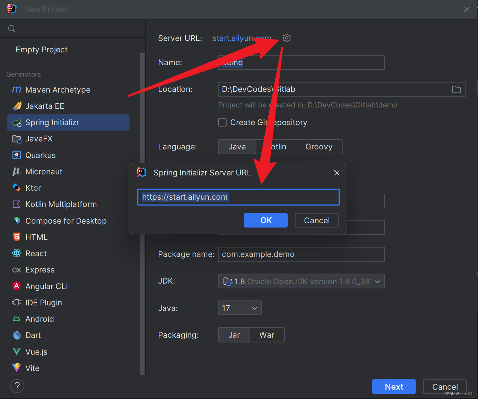The image size is (478, 399).
Task: Open help with the question mark icon
Action: point(17,386)
